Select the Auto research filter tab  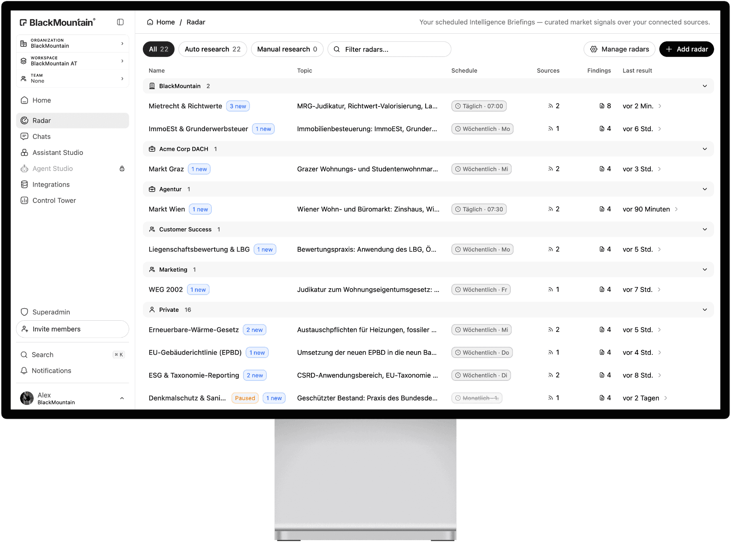[x=213, y=49]
